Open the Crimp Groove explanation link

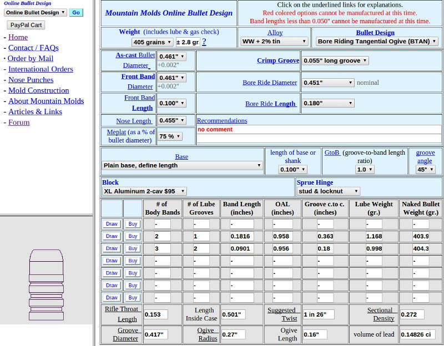tap(278, 60)
